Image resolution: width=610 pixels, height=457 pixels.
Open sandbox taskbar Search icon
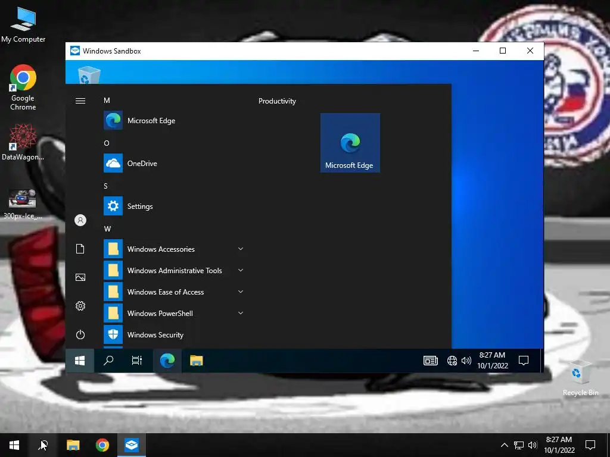[x=108, y=361]
